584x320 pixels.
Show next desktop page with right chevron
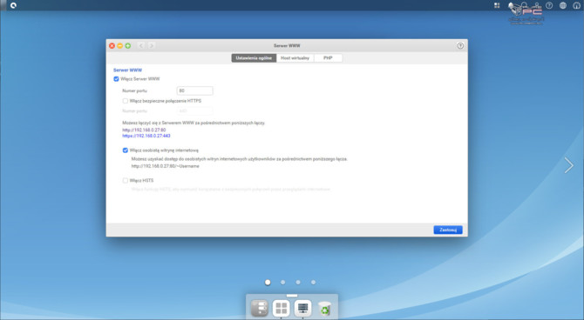tap(568, 165)
